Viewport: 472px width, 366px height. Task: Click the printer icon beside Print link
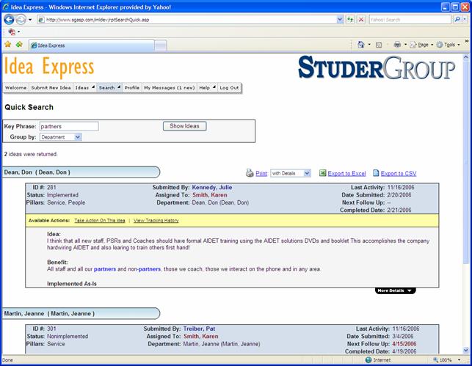point(250,172)
